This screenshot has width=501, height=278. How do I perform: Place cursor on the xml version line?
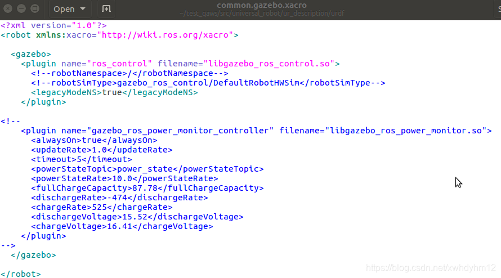click(x=53, y=25)
